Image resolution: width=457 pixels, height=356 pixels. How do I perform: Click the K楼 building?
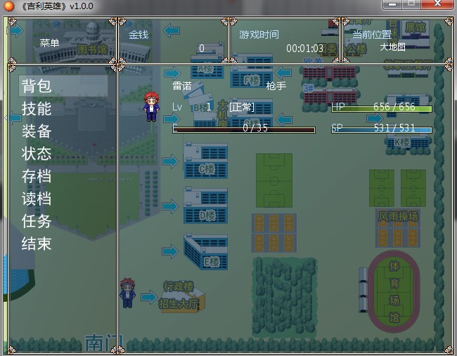408,144
